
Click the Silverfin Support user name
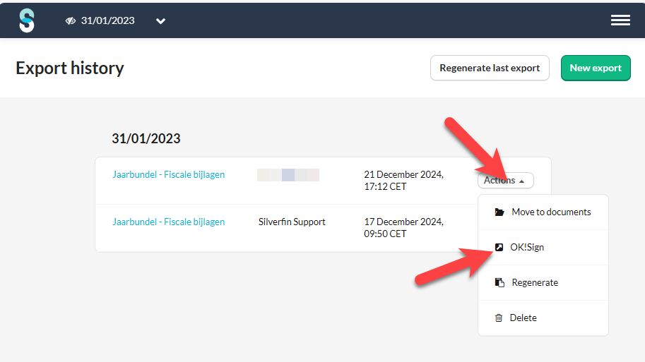click(x=292, y=222)
